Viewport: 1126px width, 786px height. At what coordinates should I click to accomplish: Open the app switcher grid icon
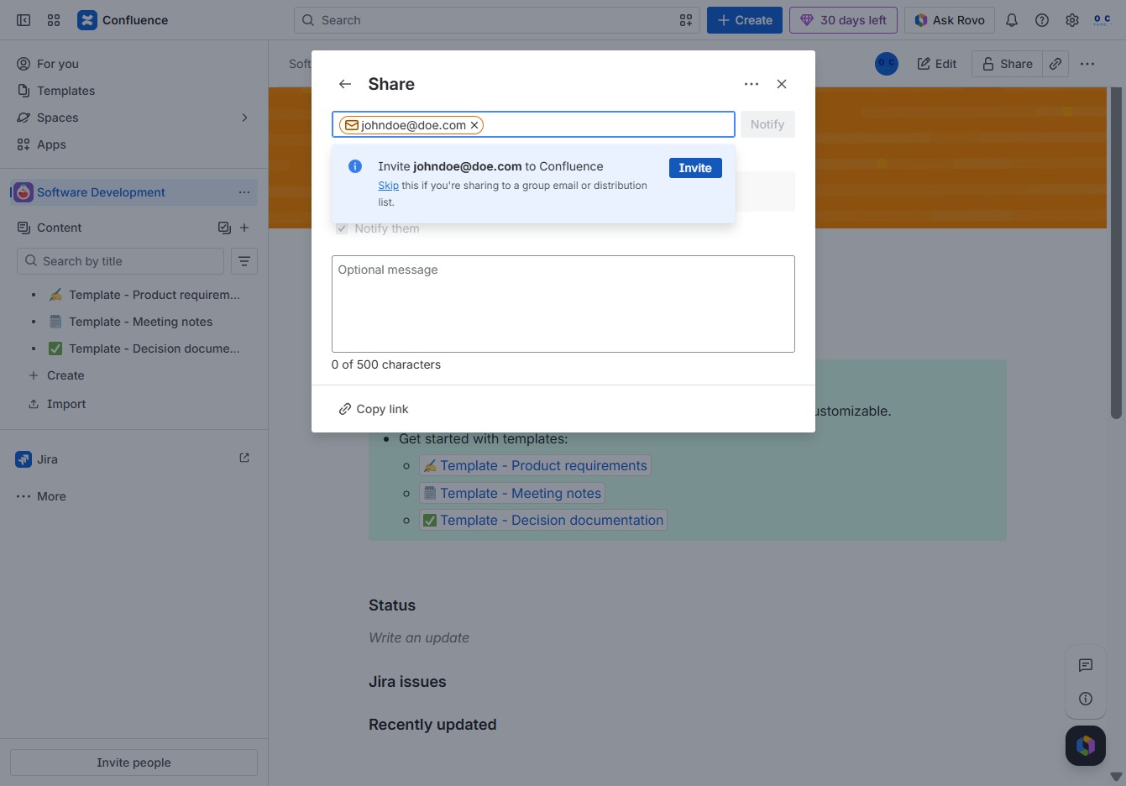[54, 20]
